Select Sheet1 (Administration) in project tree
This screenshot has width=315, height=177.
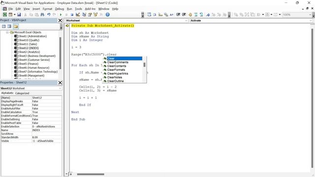click(x=32, y=36)
